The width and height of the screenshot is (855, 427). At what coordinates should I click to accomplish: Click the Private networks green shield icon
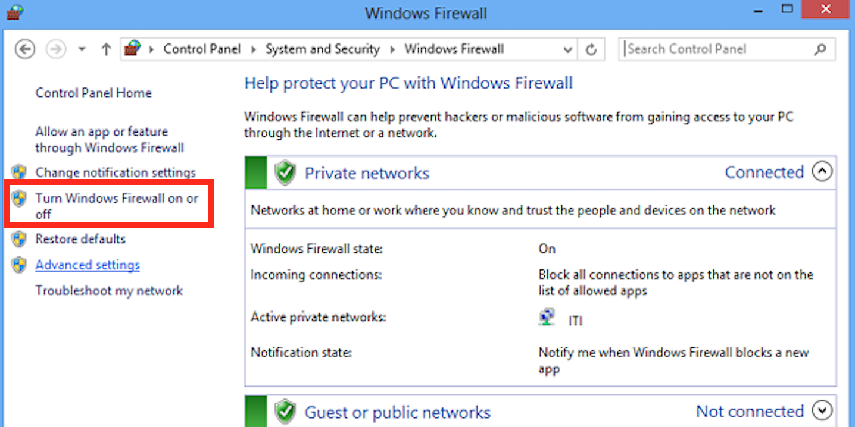point(286,173)
